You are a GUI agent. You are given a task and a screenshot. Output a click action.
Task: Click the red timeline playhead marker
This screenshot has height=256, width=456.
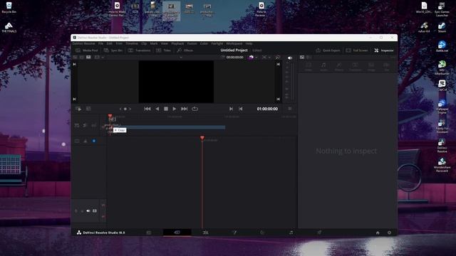202,138
